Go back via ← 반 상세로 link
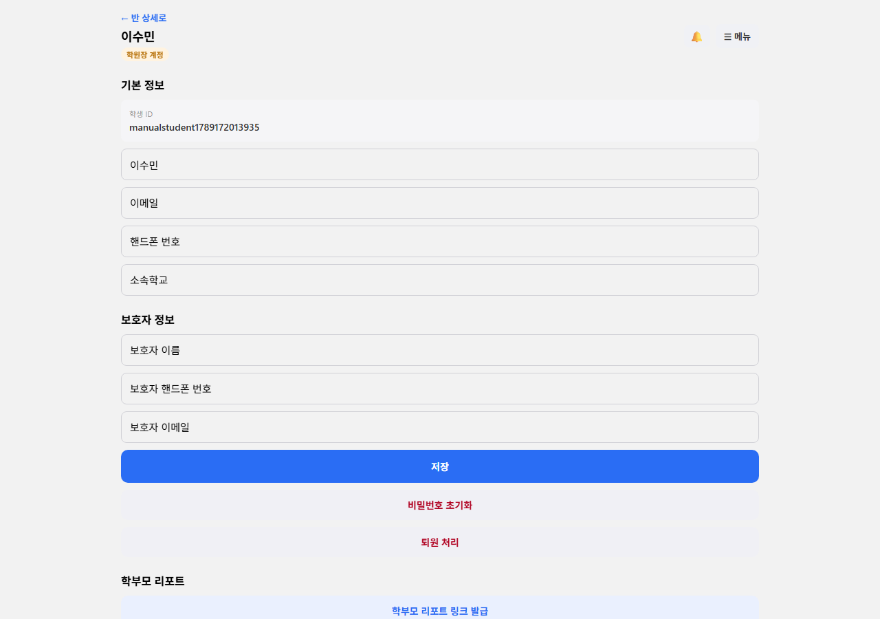Screen dimensions: 880x619 [x=144, y=18]
